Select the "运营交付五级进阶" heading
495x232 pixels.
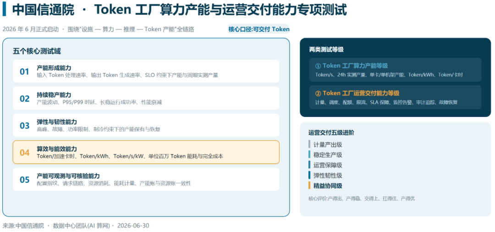tap(331, 133)
